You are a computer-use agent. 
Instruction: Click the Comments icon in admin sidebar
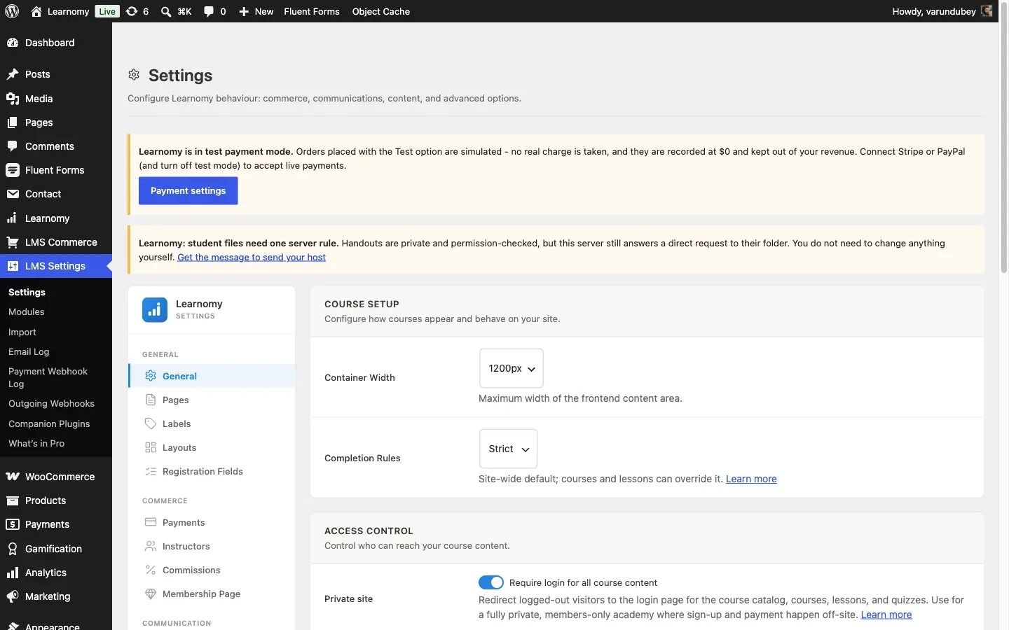pyautogui.click(x=13, y=146)
